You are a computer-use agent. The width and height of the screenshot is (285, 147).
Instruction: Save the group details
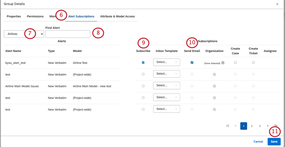[274, 142]
